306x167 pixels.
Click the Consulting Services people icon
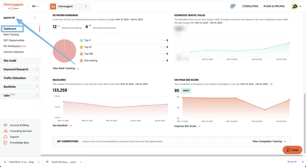point(5,131)
